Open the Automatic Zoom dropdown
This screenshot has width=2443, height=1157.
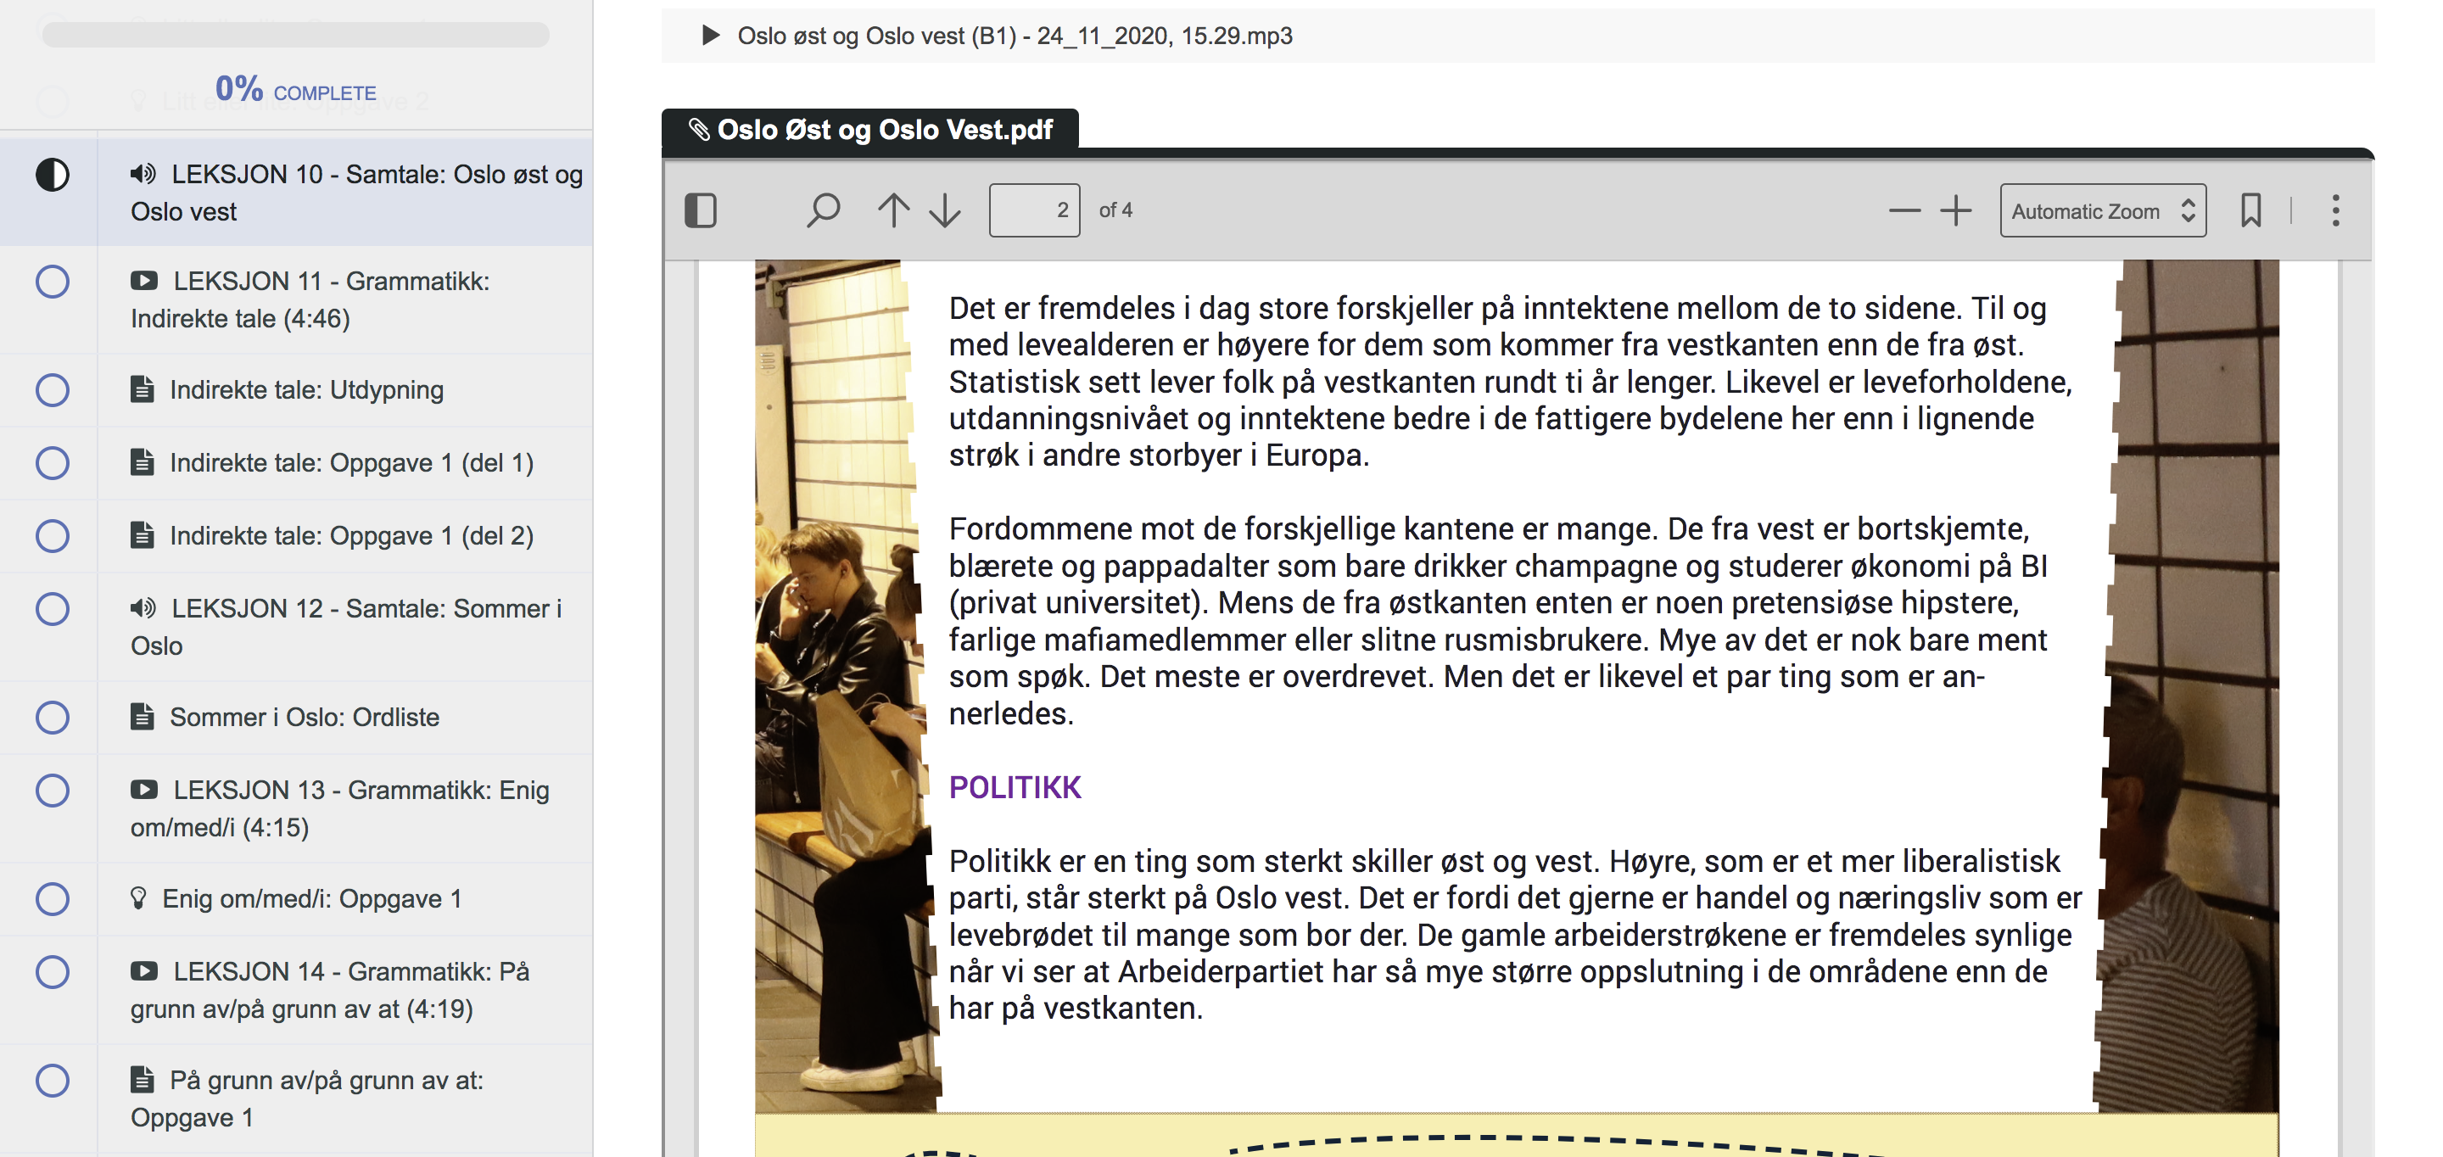click(2103, 210)
